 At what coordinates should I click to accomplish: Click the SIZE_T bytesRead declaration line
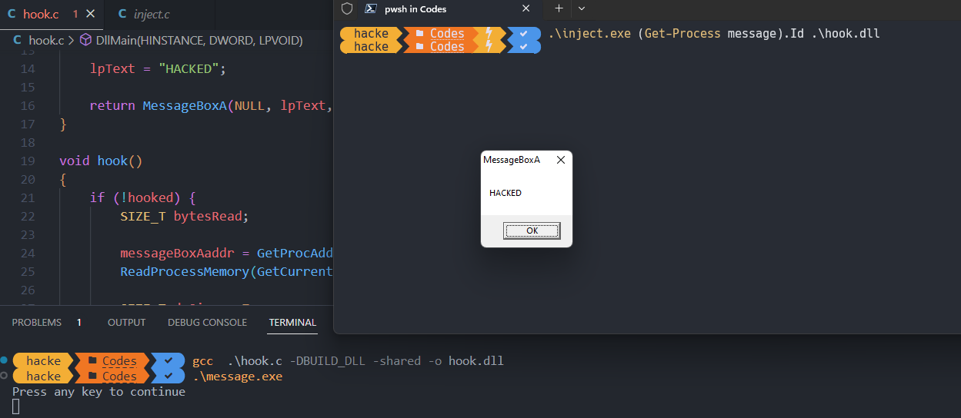[x=185, y=216]
